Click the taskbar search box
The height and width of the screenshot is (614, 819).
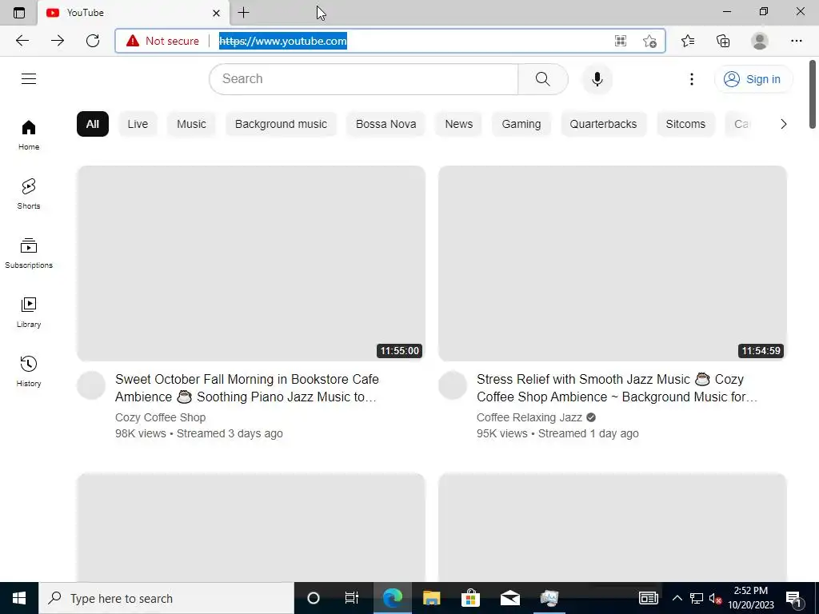[166, 598]
